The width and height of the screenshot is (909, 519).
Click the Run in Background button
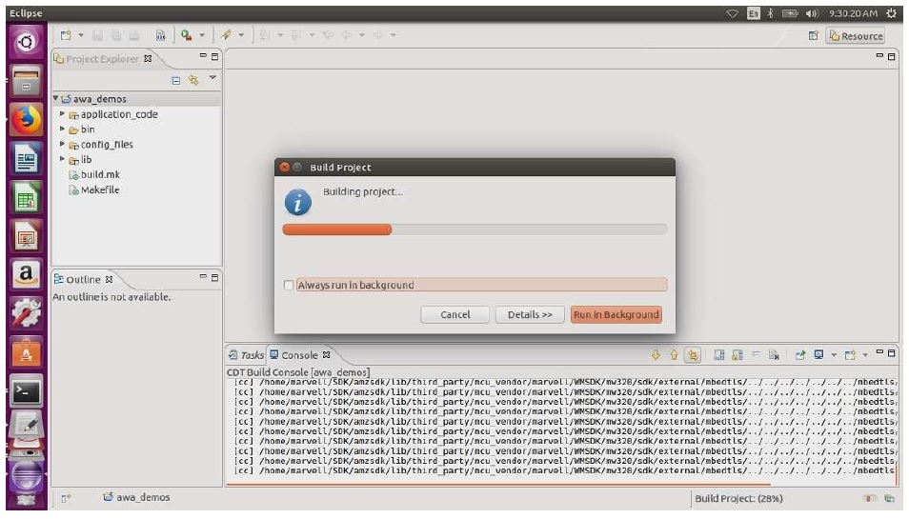616,314
